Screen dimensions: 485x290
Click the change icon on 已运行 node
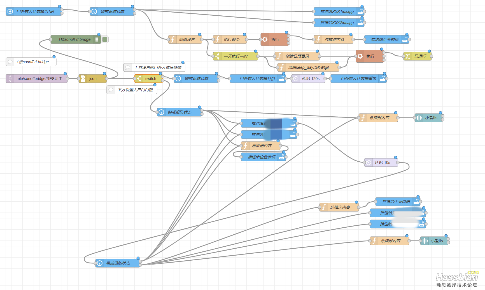click(408, 56)
